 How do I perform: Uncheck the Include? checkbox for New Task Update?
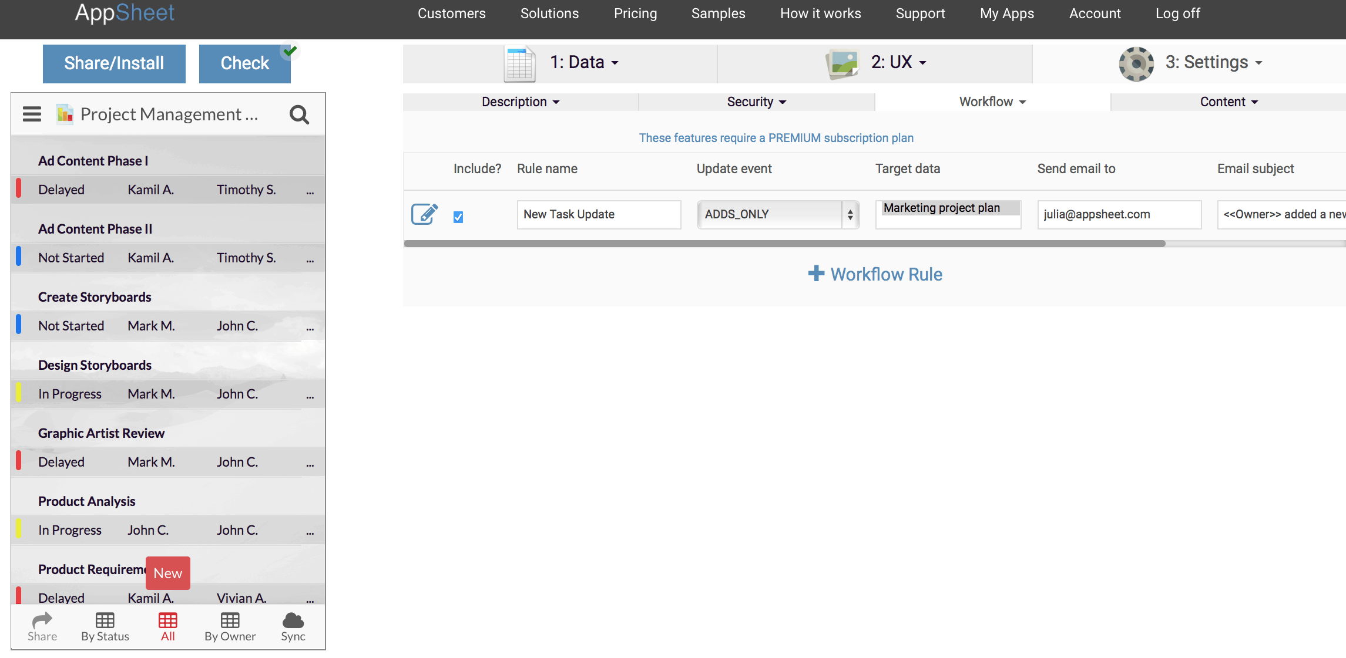click(458, 217)
